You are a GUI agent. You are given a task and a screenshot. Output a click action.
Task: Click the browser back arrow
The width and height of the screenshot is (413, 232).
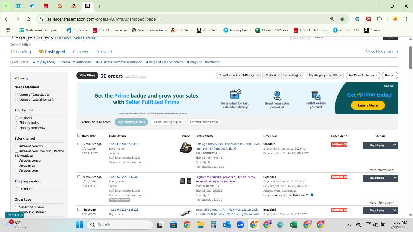point(7,19)
